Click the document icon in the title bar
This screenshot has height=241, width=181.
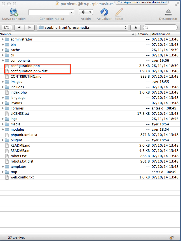pyautogui.click(x=57, y=4)
